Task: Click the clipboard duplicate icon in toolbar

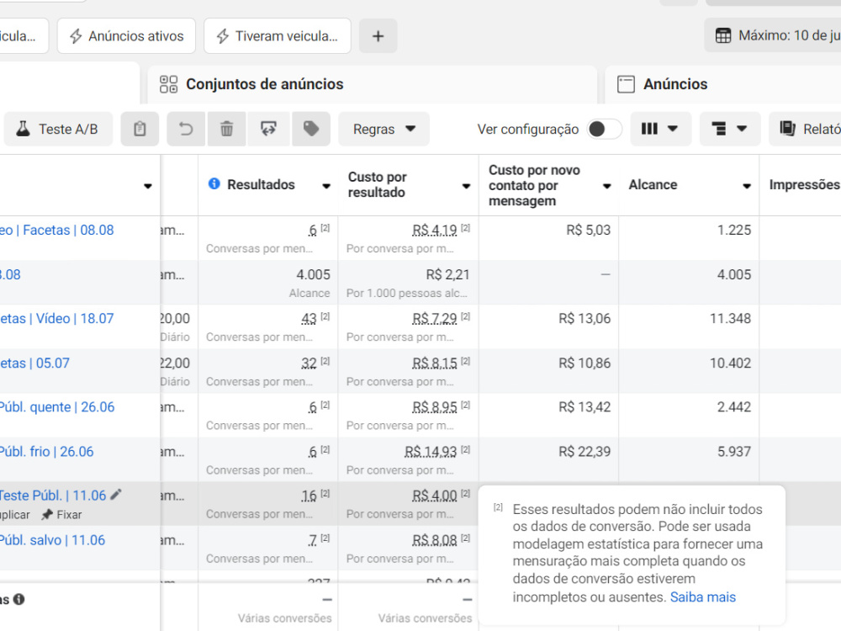Action: [x=140, y=129]
